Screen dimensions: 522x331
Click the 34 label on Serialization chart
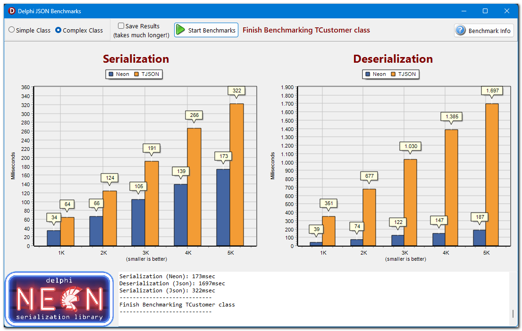(54, 217)
